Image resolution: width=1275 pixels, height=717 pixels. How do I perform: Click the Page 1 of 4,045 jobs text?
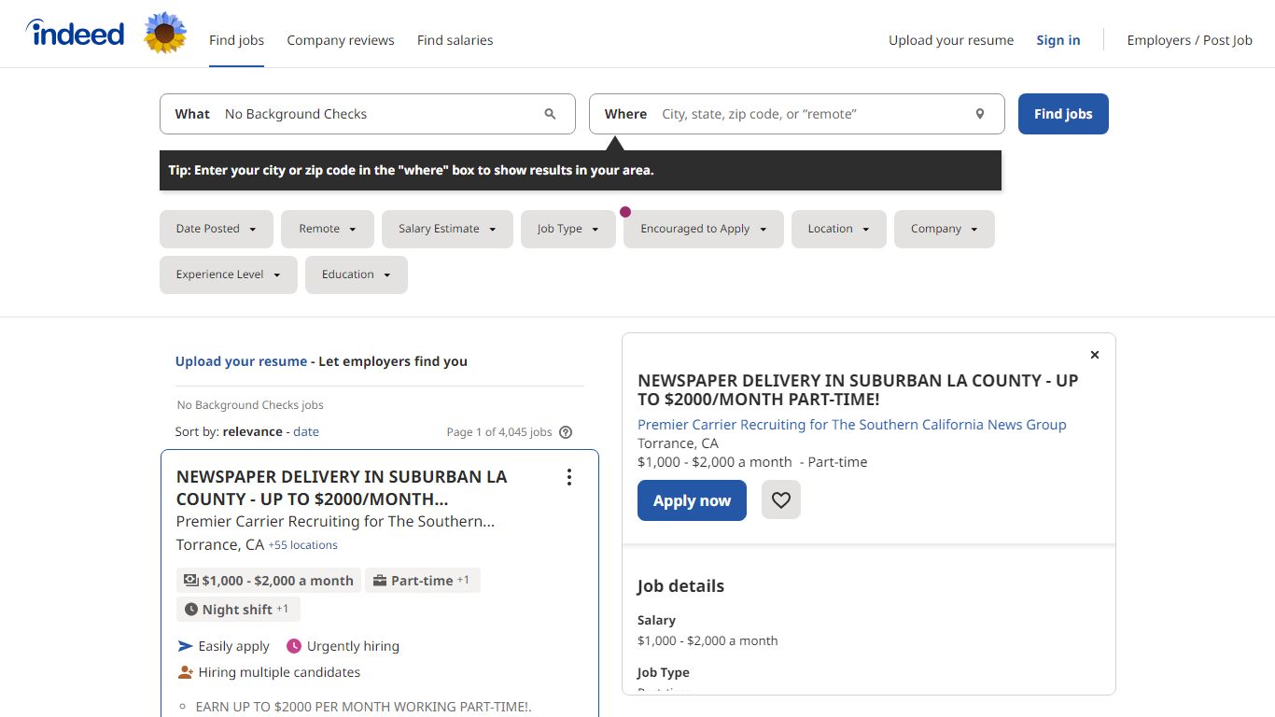[499, 432]
